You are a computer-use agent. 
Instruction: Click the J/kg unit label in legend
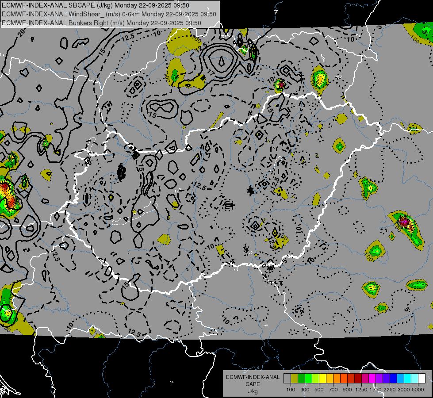coord(253,391)
